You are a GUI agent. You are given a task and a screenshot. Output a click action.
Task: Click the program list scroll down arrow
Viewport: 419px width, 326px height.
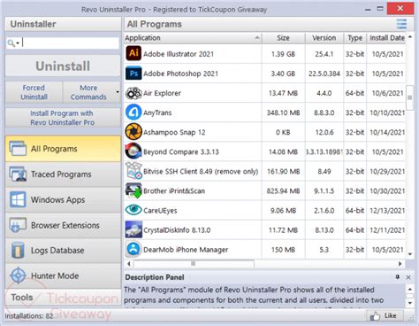pyautogui.click(x=409, y=254)
